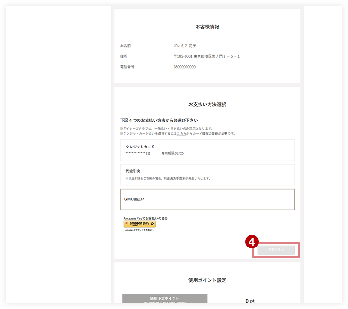This screenshot has height=309, width=348.
Task: Click the 使用予定ポイント gray label
Action: click(x=164, y=299)
